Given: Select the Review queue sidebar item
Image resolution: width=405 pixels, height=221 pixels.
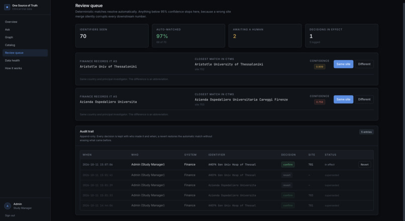Looking at the screenshot, I should pos(25,53).
